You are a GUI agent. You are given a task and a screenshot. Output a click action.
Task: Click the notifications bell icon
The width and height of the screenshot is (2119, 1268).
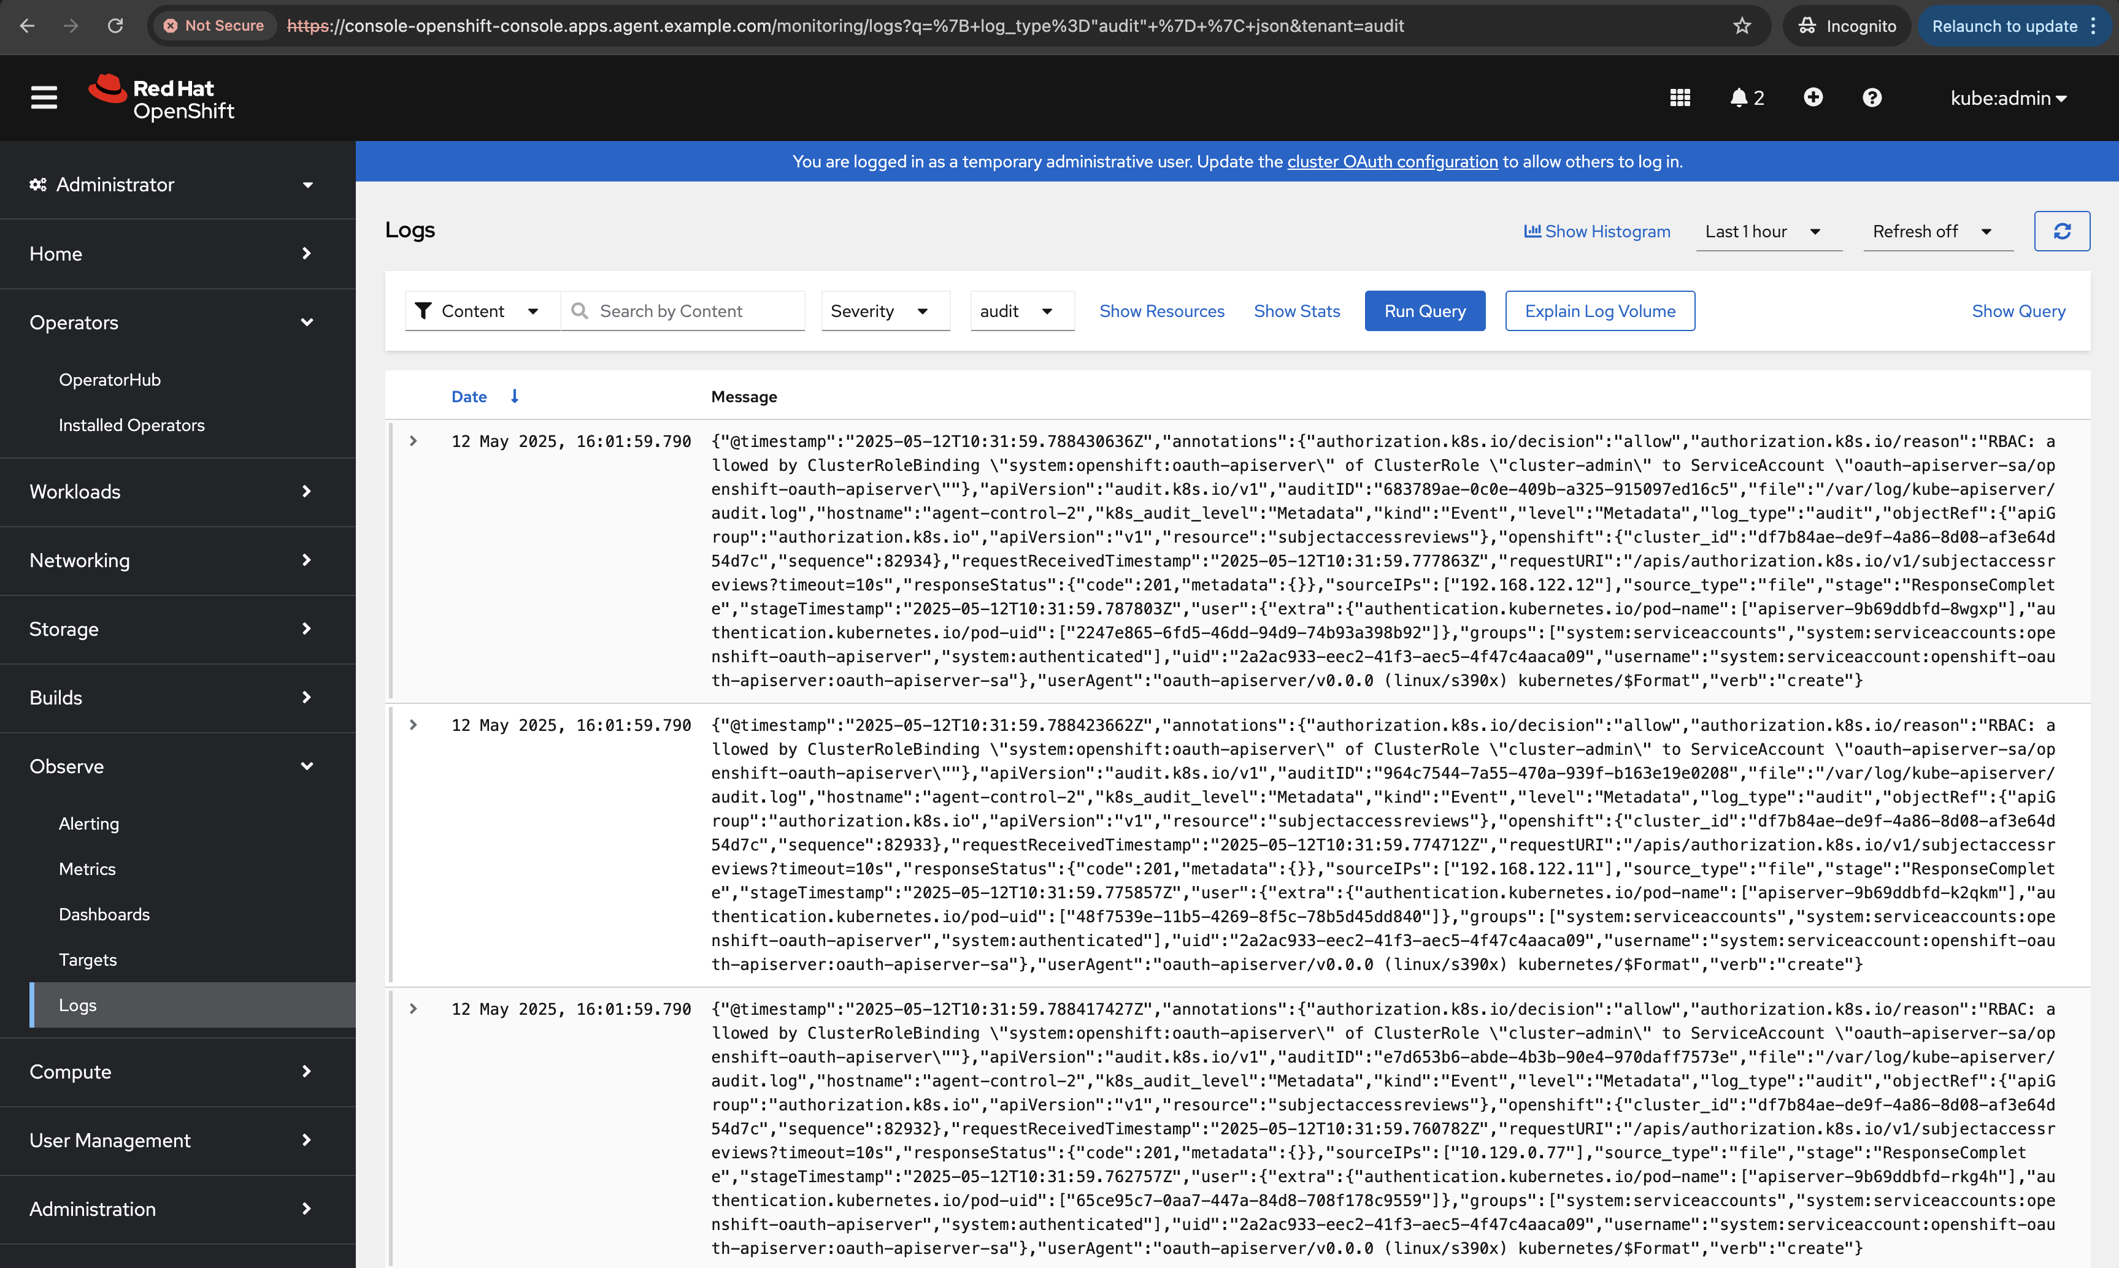pyautogui.click(x=1739, y=97)
